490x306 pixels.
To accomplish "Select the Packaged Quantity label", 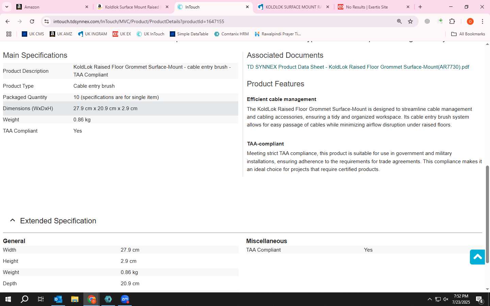I will [x=25, y=97].
